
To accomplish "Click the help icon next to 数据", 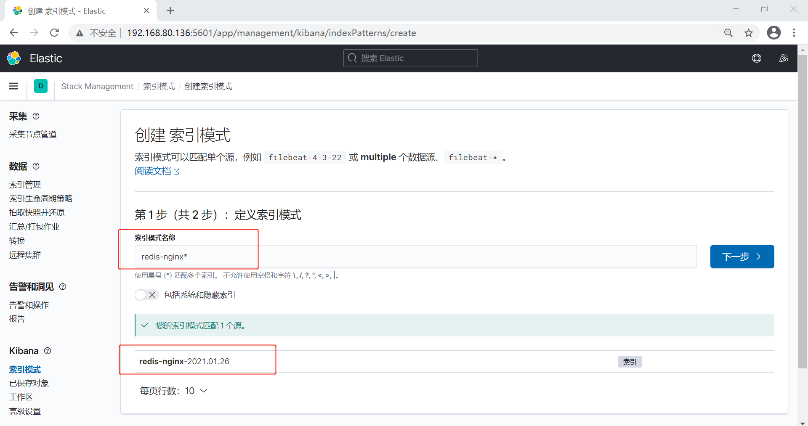I will tap(36, 166).
